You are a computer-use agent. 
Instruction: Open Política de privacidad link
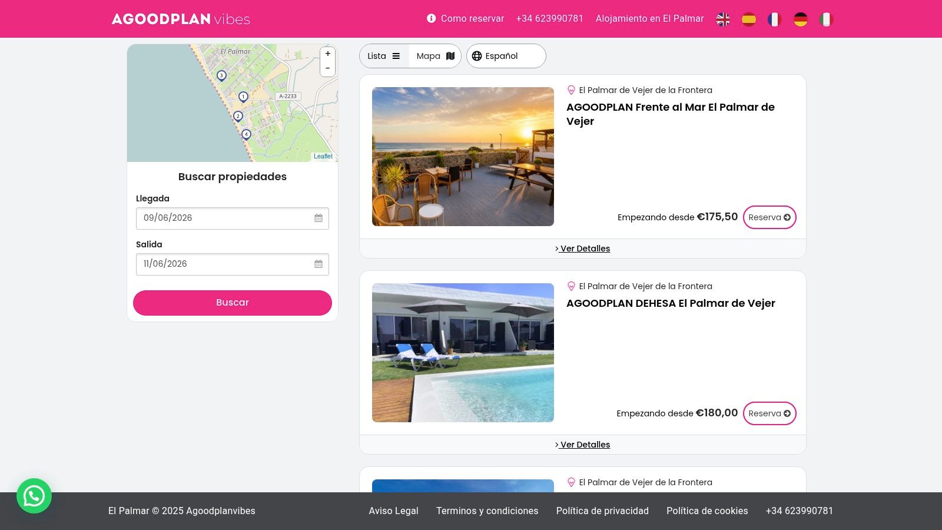pyautogui.click(x=602, y=511)
